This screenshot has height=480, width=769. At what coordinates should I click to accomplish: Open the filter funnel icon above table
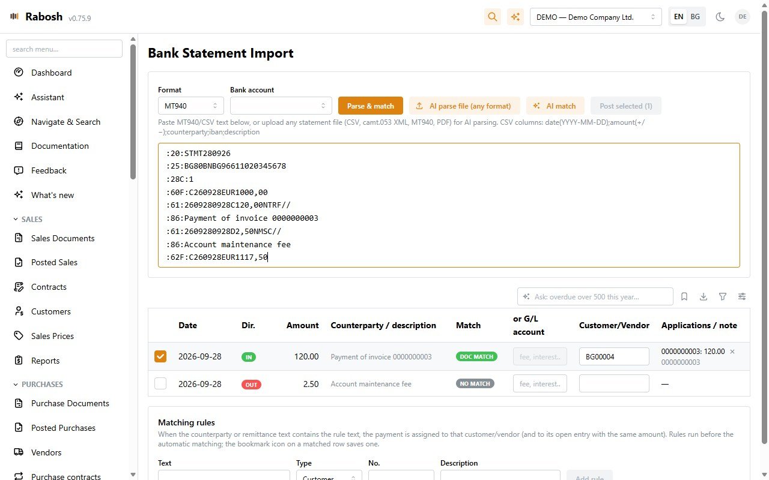coord(723,296)
